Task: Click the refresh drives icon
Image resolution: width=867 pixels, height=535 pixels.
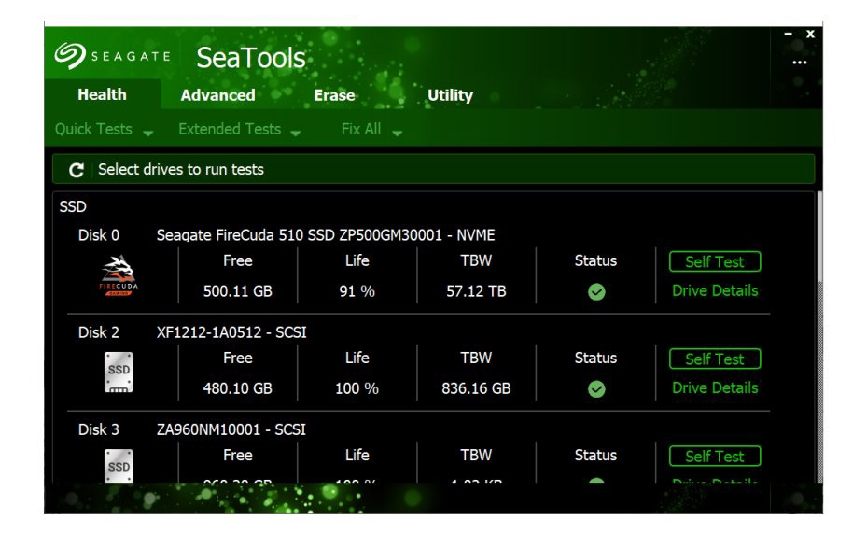Action: coord(77,170)
